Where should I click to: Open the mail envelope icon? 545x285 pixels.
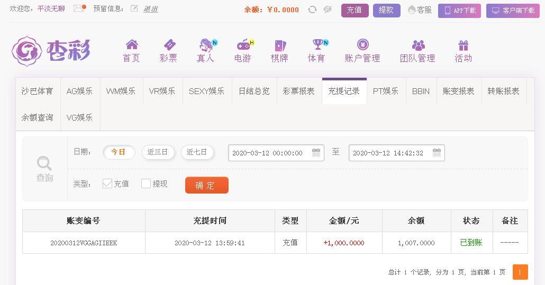pos(79,8)
